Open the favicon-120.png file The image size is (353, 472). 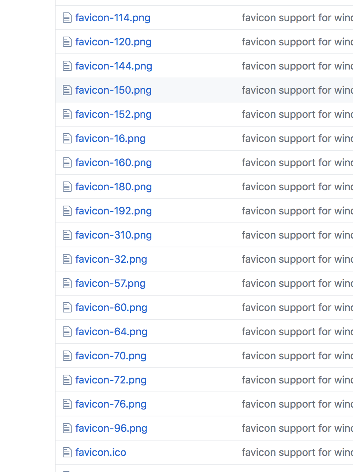113,42
